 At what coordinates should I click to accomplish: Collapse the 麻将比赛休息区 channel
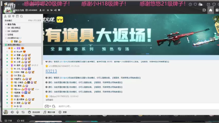click(x=6, y=45)
